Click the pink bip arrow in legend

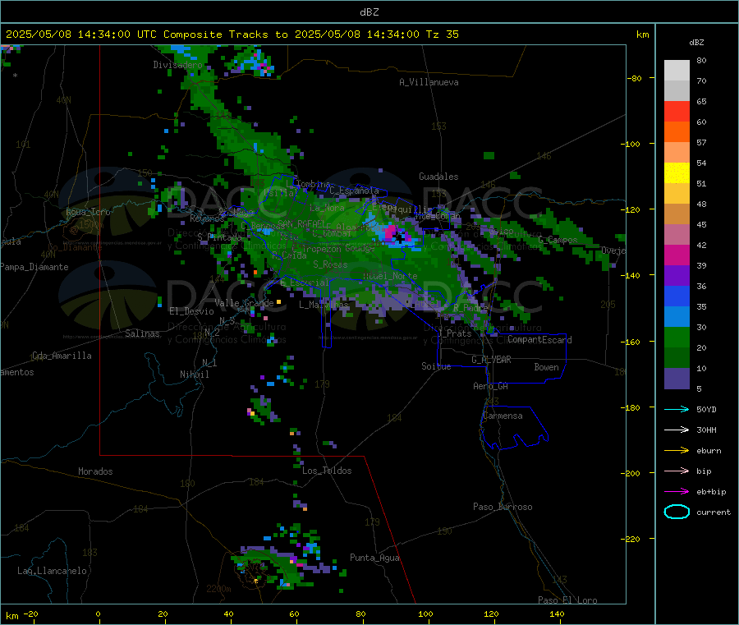(677, 471)
